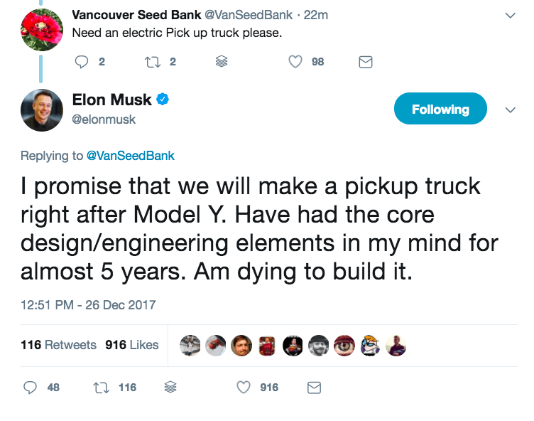
Task: View the 116 Retweets list
Action: (58, 345)
